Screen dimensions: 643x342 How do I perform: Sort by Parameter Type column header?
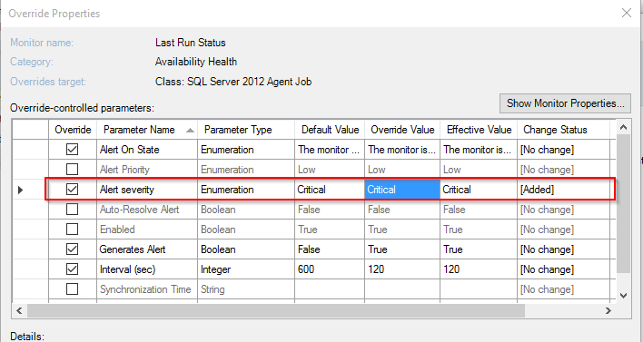(x=245, y=130)
